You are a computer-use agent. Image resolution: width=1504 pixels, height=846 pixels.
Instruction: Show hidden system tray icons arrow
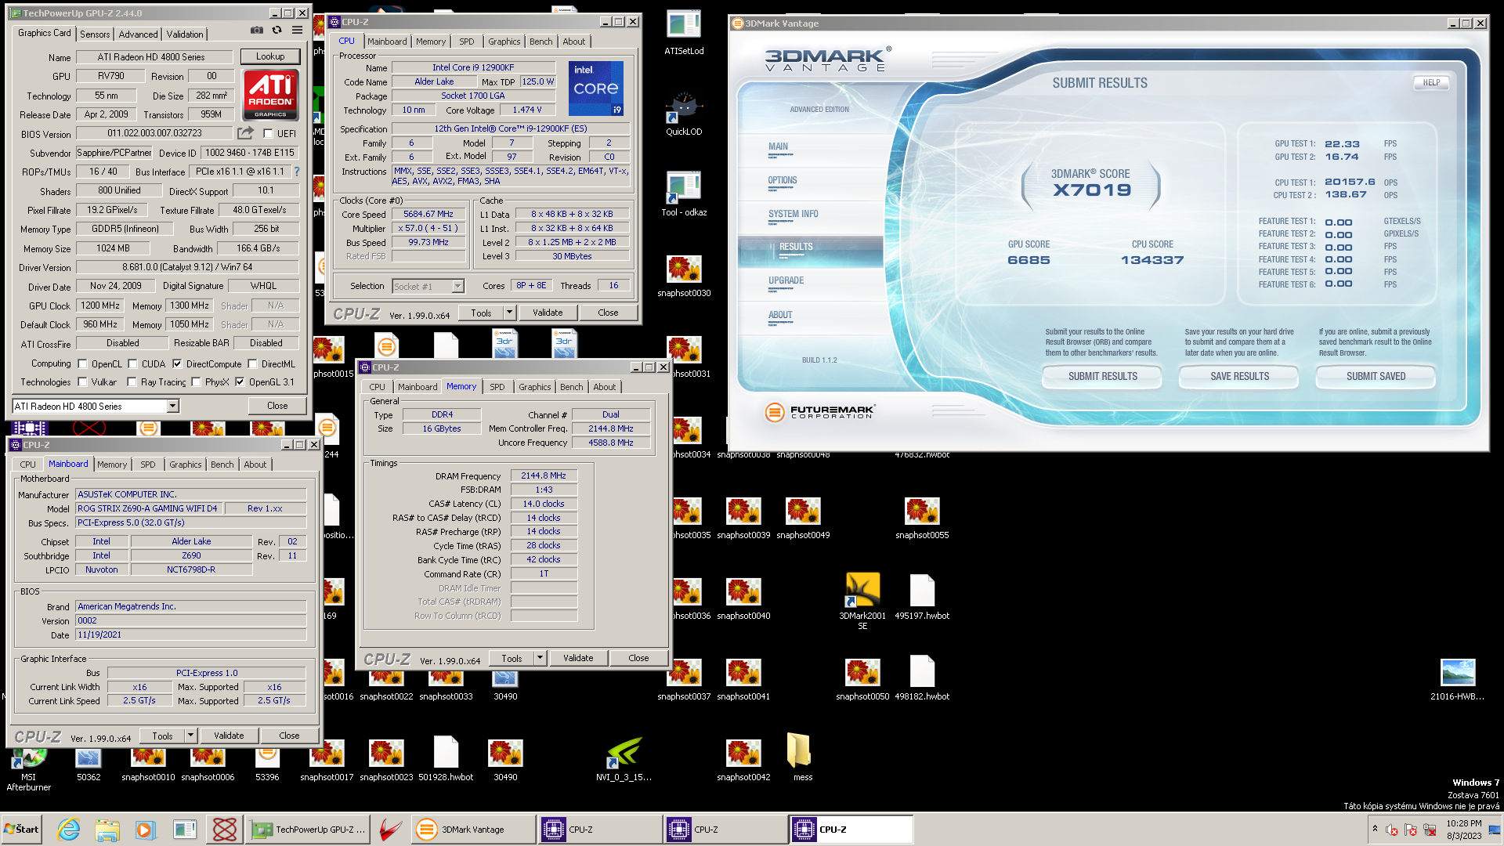(x=1375, y=828)
